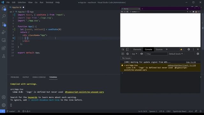The width and height of the screenshot is (204, 115).
Task: Open the Extensions view
Action: (4, 48)
